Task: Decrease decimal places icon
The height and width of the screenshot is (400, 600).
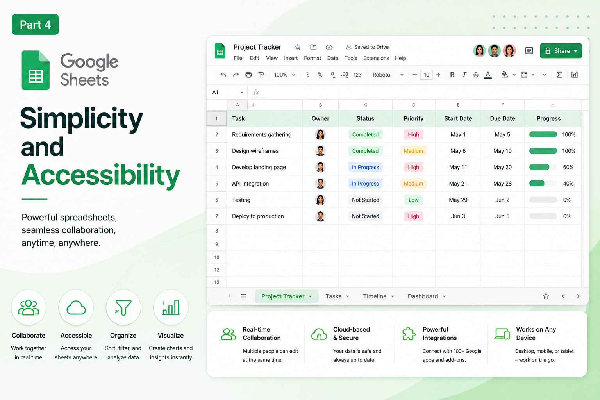Action: click(332, 75)
